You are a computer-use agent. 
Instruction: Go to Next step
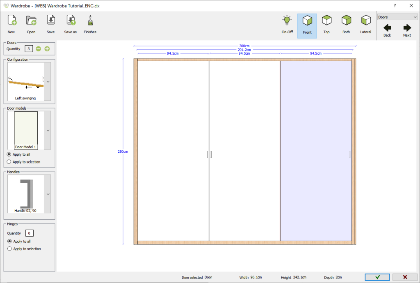(x=407, y=30)
